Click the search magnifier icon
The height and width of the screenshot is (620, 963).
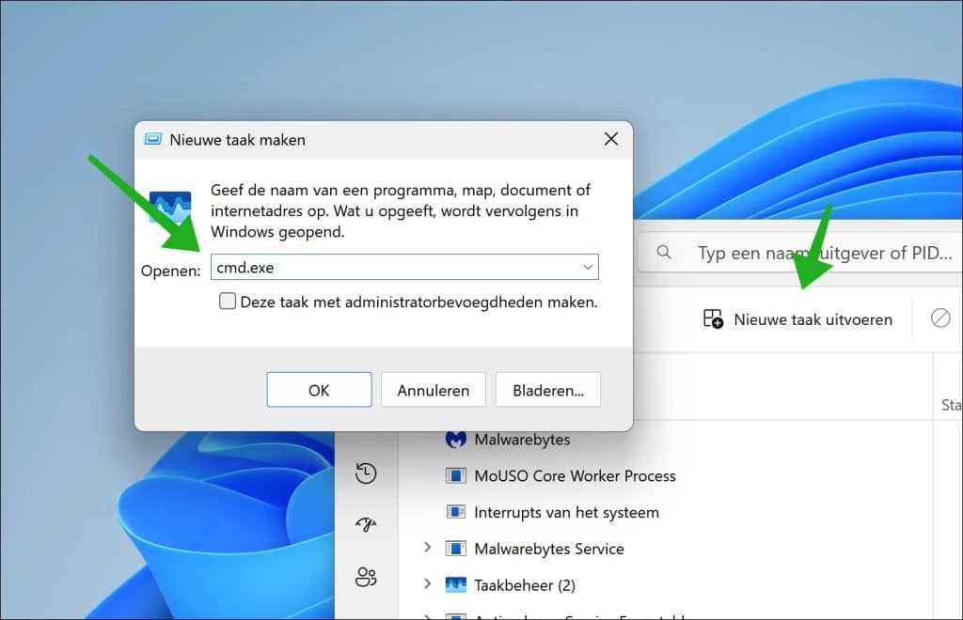(x=664, y=252)
